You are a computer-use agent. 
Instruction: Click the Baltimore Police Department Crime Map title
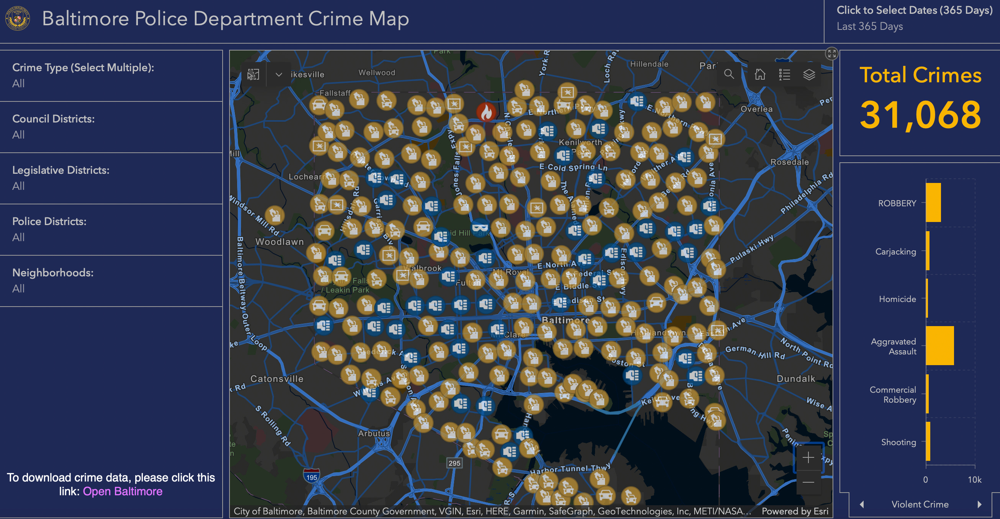tap(226, 19)
